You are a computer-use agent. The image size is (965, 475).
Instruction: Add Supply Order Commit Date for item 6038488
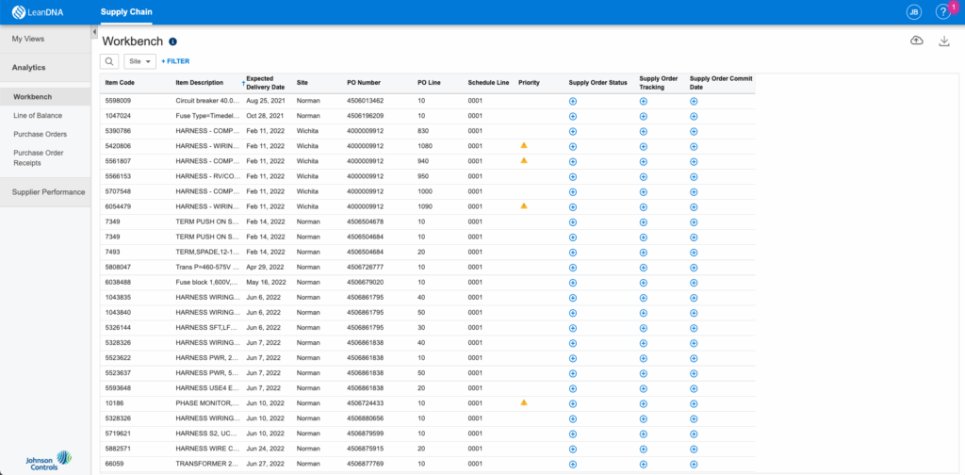coord(694,283)
